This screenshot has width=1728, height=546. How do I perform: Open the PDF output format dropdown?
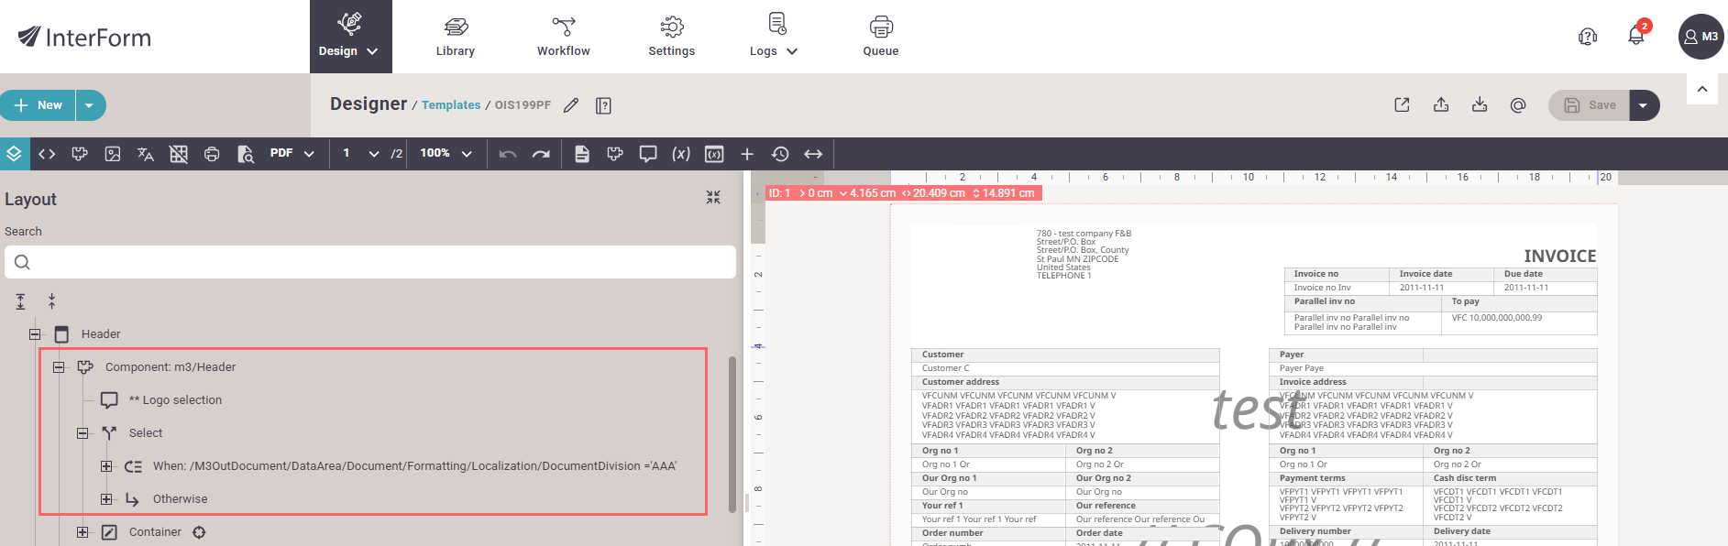point(292,154)
